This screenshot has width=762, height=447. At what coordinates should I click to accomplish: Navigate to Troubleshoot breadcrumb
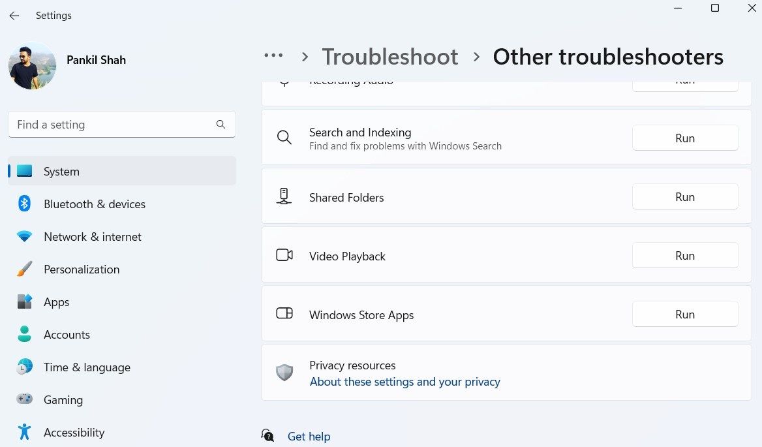pyautogui.click(x=389, y=56)
